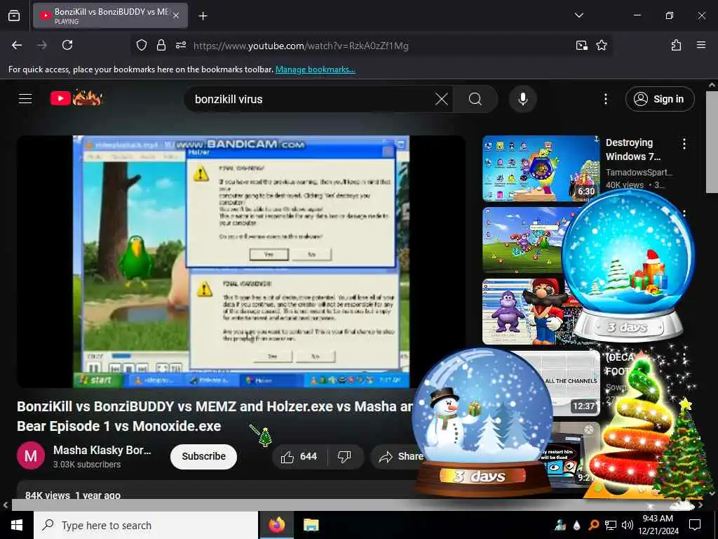Screen dimensions: 718x539
Task: Open a new browser tab
Action: pos(203,16)
